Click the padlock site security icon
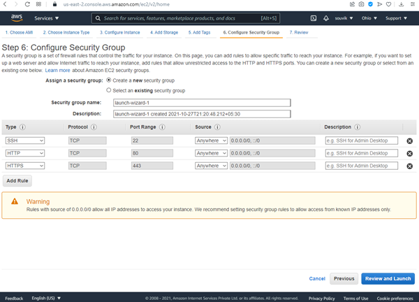The width and height of the screenshot is (419, 302). (54, 4)
